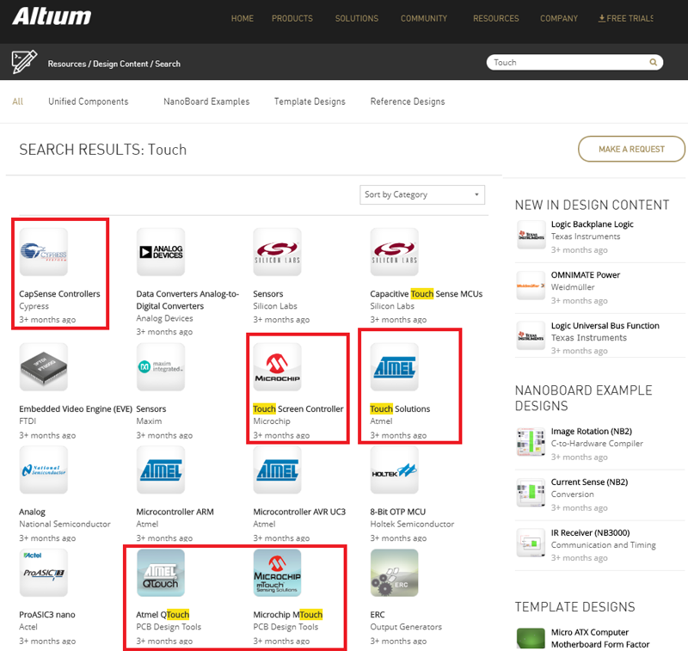
Task: Click the search magnifier icon
Action: click(x=654, y=63)
